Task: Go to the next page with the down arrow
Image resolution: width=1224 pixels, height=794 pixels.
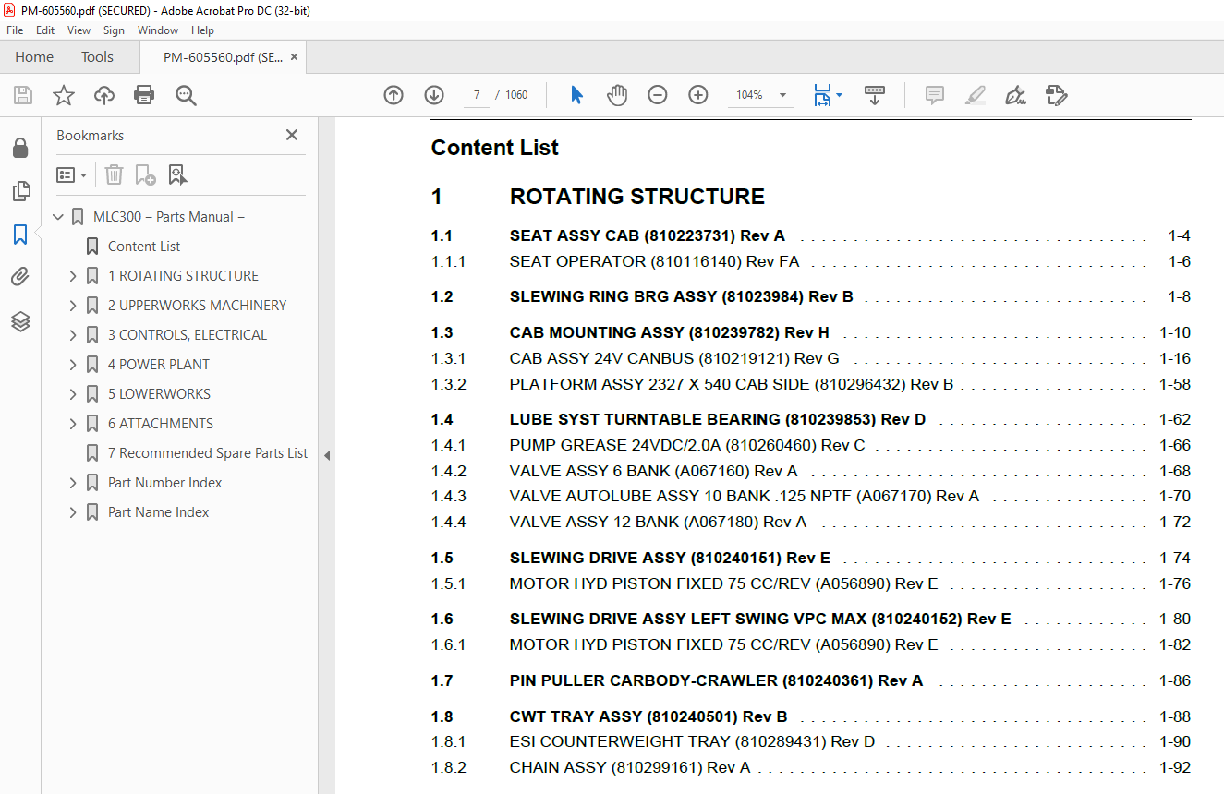Action: 434,95
